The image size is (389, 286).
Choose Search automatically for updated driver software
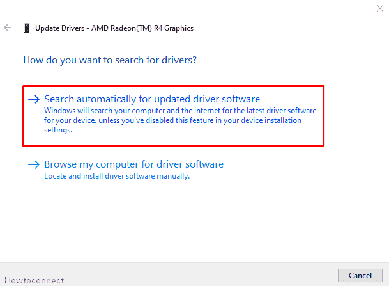click(173, 116)
